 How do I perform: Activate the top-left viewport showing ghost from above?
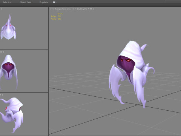pos(24,28)
